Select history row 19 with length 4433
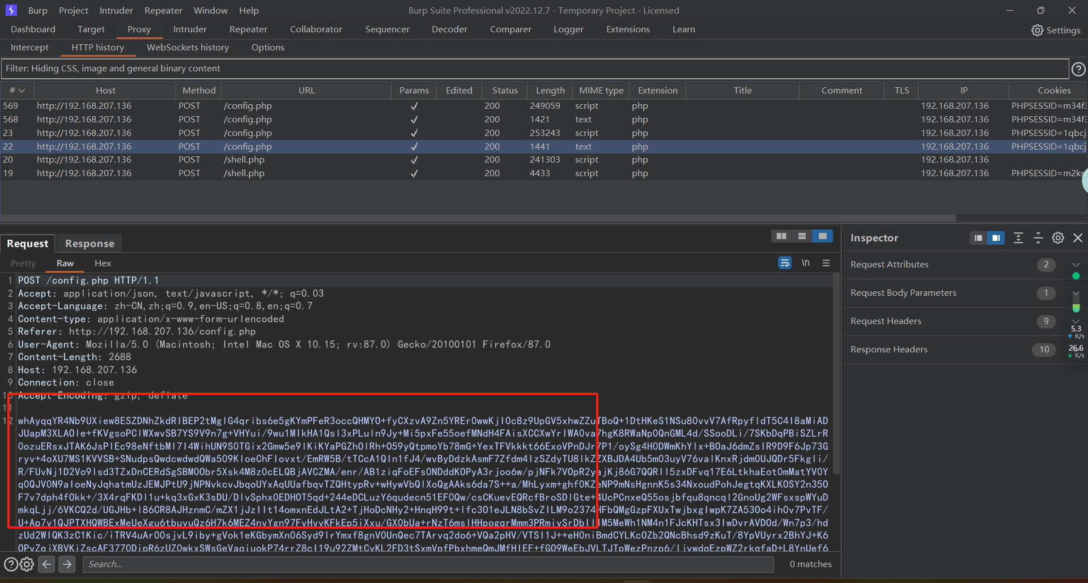The image size is (1088, 583). pyautogui.click(x=544, y=173)
